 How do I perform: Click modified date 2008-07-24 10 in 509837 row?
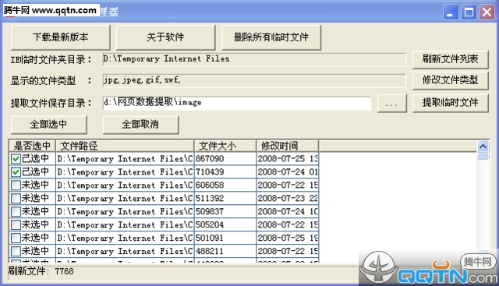[288, 211]
